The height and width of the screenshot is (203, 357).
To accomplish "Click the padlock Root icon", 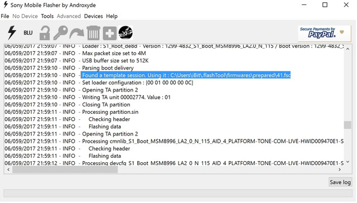I will tap(45, 33).
